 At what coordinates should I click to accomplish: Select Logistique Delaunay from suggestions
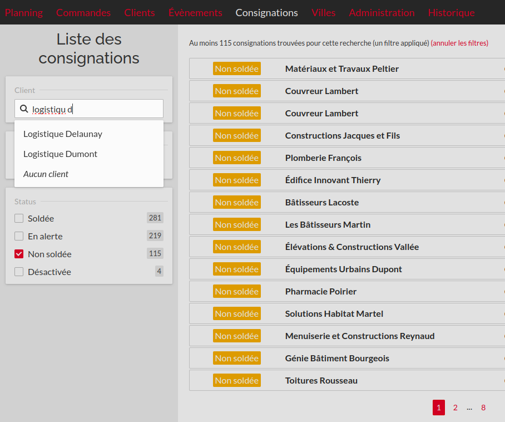63,134
